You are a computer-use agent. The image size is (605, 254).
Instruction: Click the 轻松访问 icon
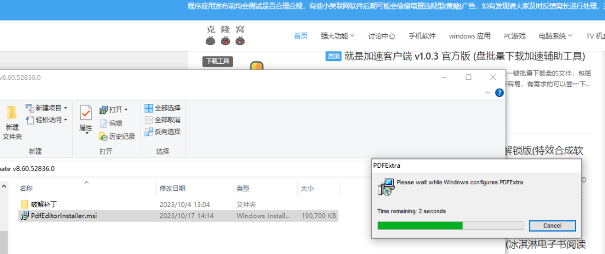[30, 120]
